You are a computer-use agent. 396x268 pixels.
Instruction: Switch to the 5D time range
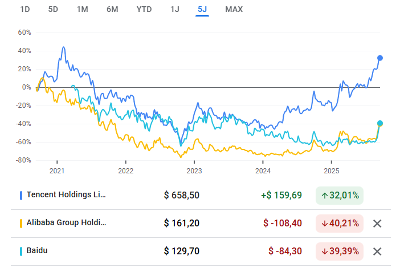pyautogui.click(x=53, y=9)
